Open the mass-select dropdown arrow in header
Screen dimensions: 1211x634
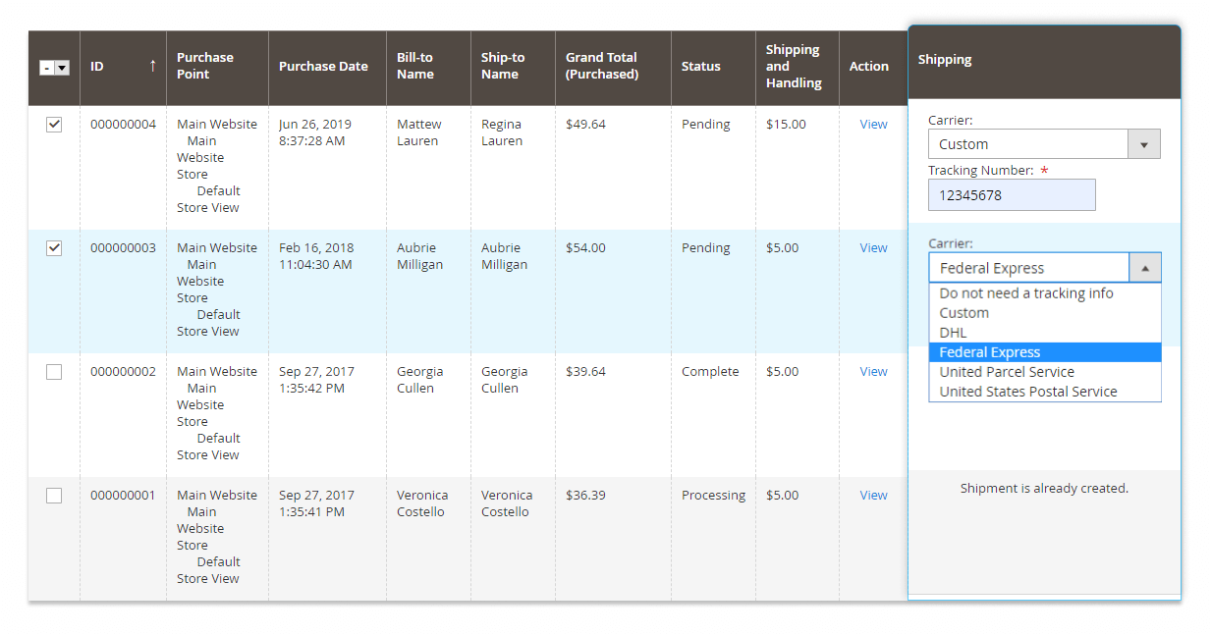click(x=62, y=68)
